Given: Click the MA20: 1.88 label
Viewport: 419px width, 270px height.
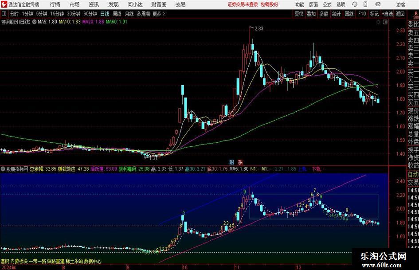Looking at the screenshot, I should [93, 22].
